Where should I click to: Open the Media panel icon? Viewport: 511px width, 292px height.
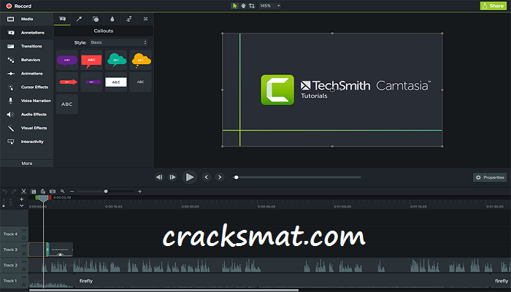tap(11, 19)
